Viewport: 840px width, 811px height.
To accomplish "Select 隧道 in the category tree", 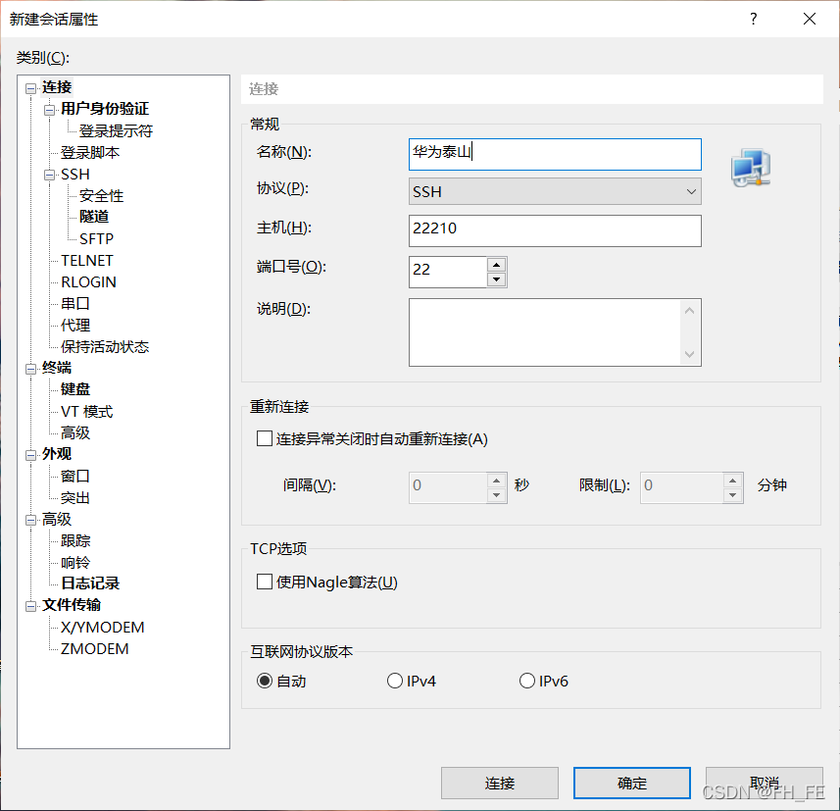I will coord(94,217).
